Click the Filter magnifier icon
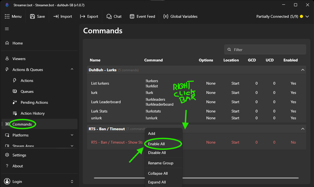 click(229, 49)
